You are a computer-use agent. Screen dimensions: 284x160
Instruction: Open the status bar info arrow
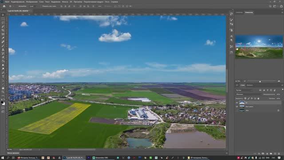[x=39, y=150]
